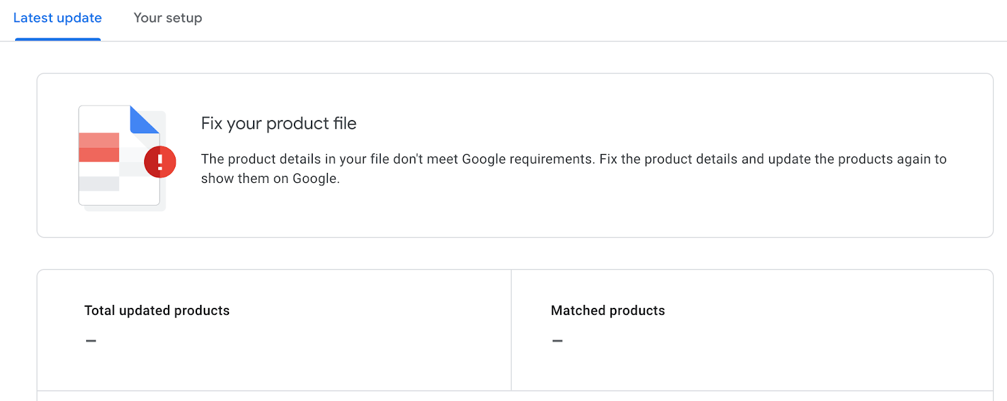Click the blue underline beneath Latest update

pos(57,39)
